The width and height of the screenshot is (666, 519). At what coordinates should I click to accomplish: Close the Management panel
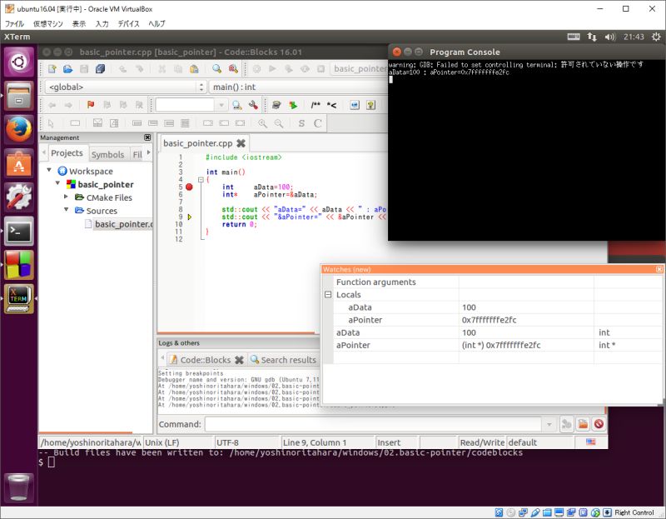click(147, 137)
